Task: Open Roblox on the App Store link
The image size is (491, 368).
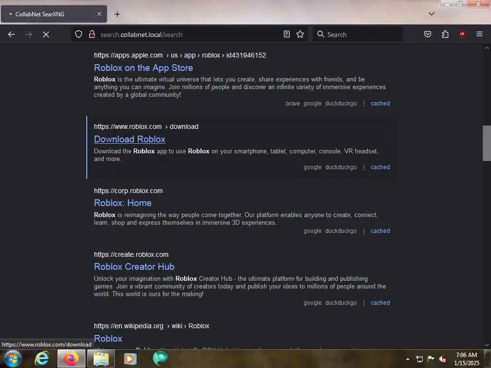Action: (x=143, y=68)
